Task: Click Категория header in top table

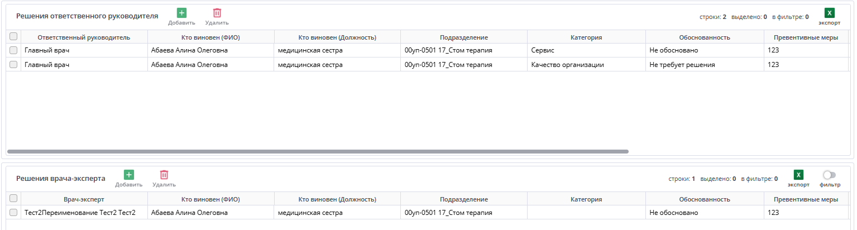Action: [586, 37]
